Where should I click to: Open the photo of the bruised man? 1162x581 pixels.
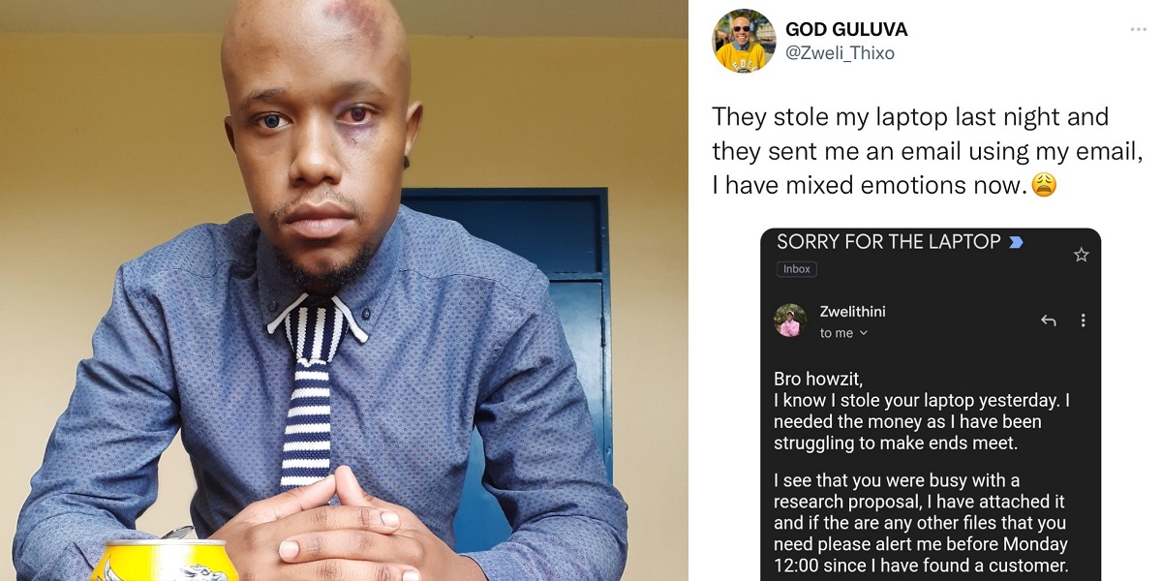point(344,290)
